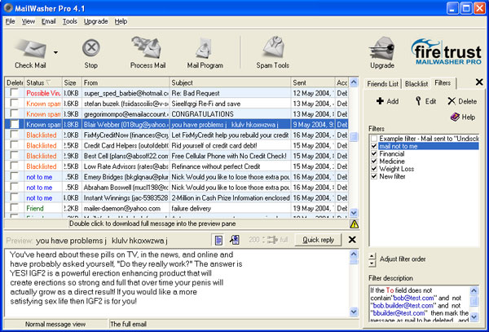Sort email list by Subject column

point(230,82)
